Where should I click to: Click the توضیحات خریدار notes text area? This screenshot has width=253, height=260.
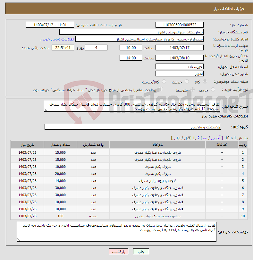click(x=116, y=232)
